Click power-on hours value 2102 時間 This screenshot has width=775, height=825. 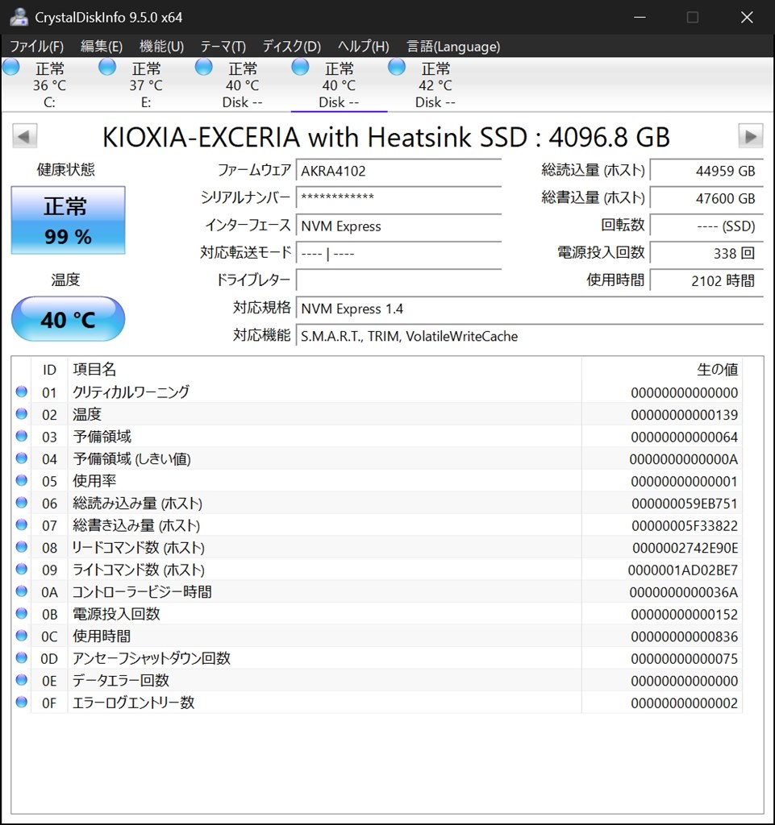click(x=706, y=280)
